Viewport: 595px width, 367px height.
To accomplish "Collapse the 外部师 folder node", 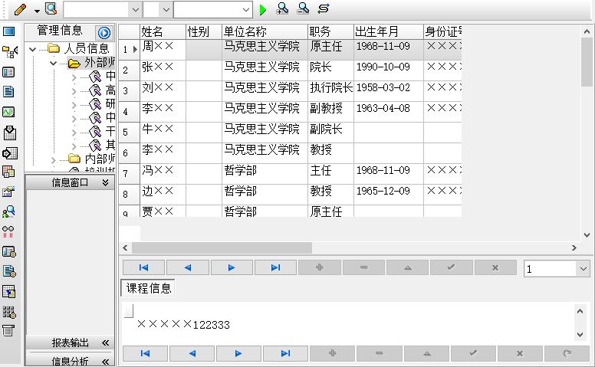I will pyautogui.click(x=53, y=63).
